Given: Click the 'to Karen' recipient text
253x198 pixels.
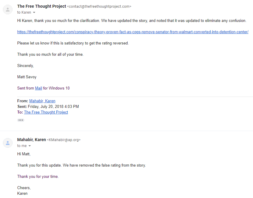Looking at the screenshot, I should (24, 12).
